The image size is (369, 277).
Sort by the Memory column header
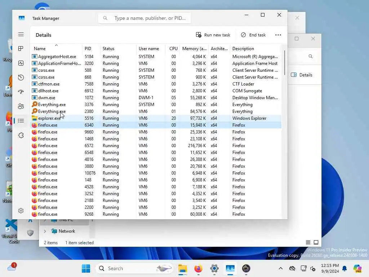pyautogui.click(x=194, y=49)
